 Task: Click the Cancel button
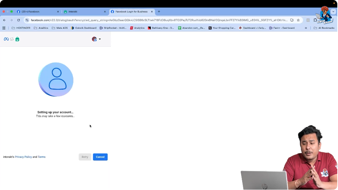point(100,157)
